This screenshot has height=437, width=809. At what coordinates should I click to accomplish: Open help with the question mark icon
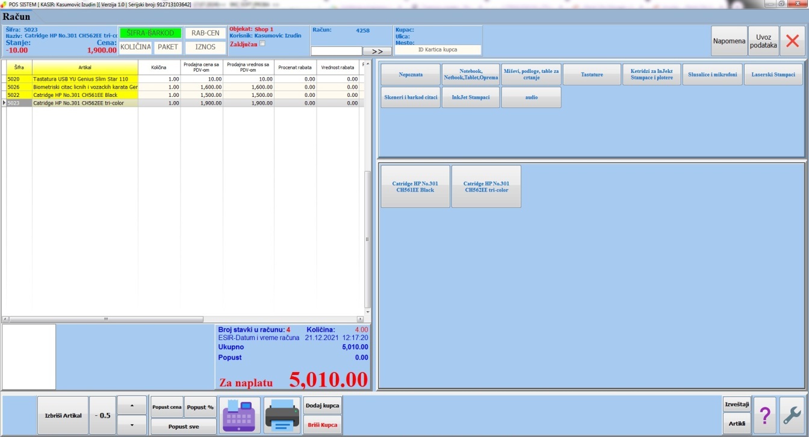tap(764, 415)
